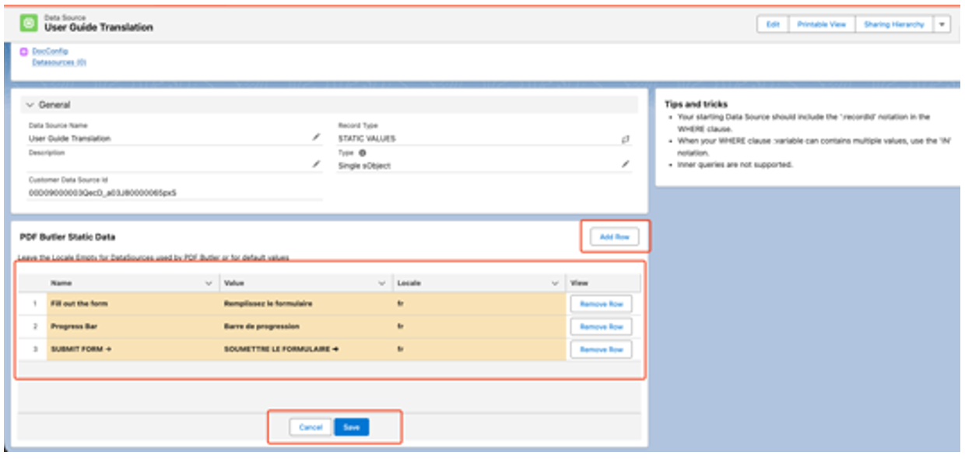
Task: Open the Value column dropdown menu
Action: point(381,284)
